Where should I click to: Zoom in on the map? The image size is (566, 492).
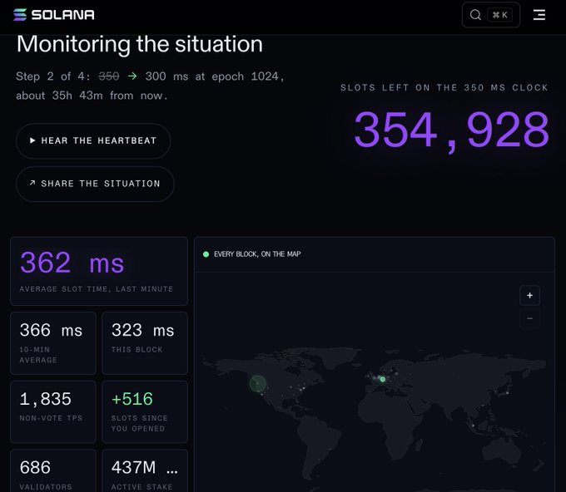pyautogui.click(x=529, y=295)
